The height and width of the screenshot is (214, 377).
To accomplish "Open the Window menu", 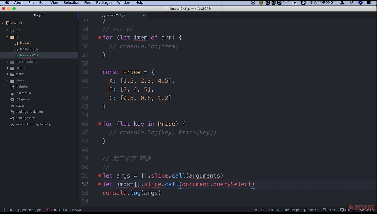I will (x=124, y=2).
